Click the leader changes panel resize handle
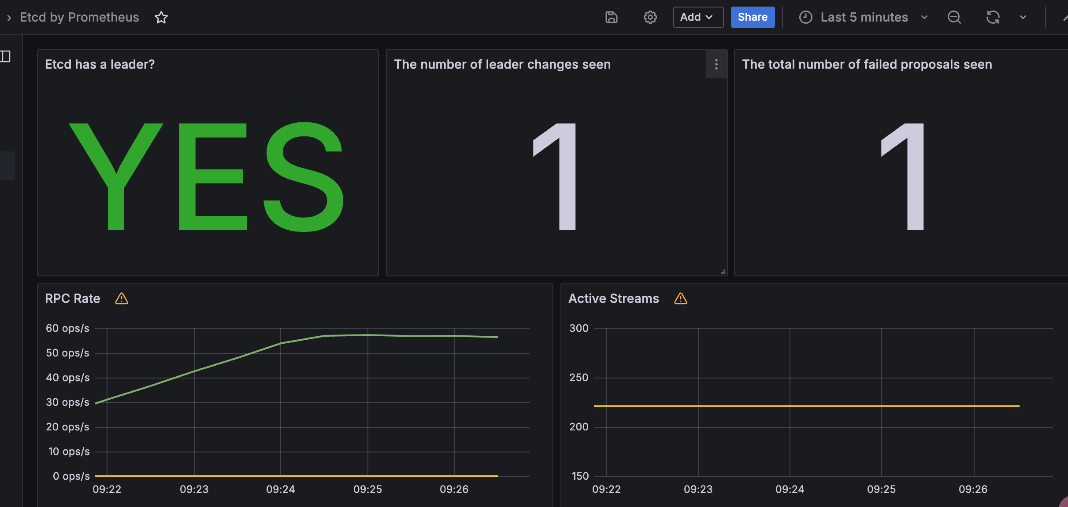Image resolution: width=1068 pixels, height=507 pixels. (x=723, y=272)
